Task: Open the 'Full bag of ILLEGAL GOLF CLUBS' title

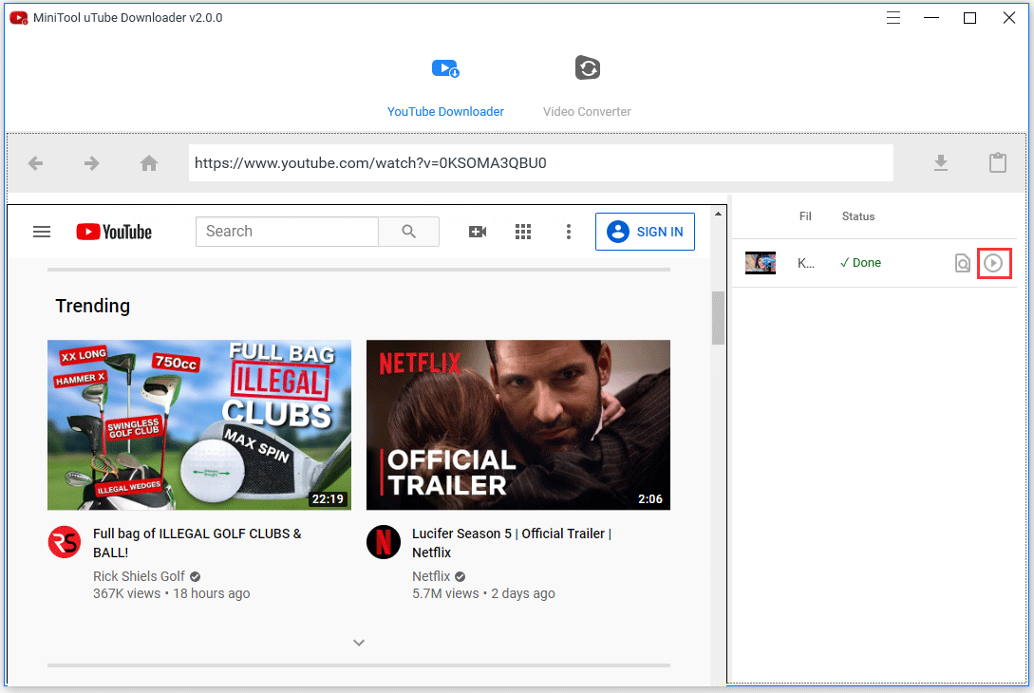Action: [x=197, y=543]
